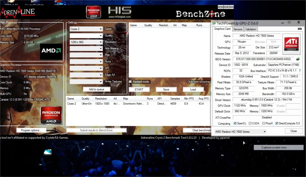The height and width of the screenshot is (177, 306).
Task: Click the Close button in GPU-Z
Action: 293,131
